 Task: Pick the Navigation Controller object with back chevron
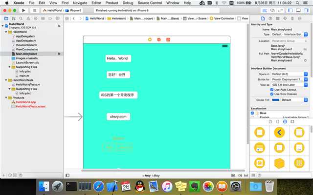(x=279, y=132)
